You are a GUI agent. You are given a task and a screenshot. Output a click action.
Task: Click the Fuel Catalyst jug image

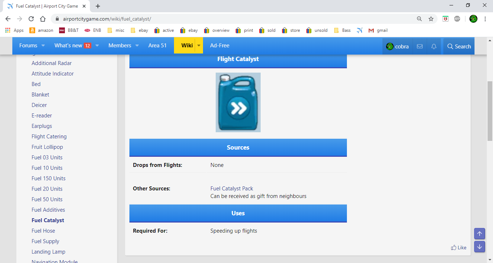coord(238,102)
